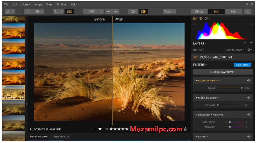Click the PI_Sossusvlie_0207.nef layer thumbnail icon
257x143 pixels.
195,57
